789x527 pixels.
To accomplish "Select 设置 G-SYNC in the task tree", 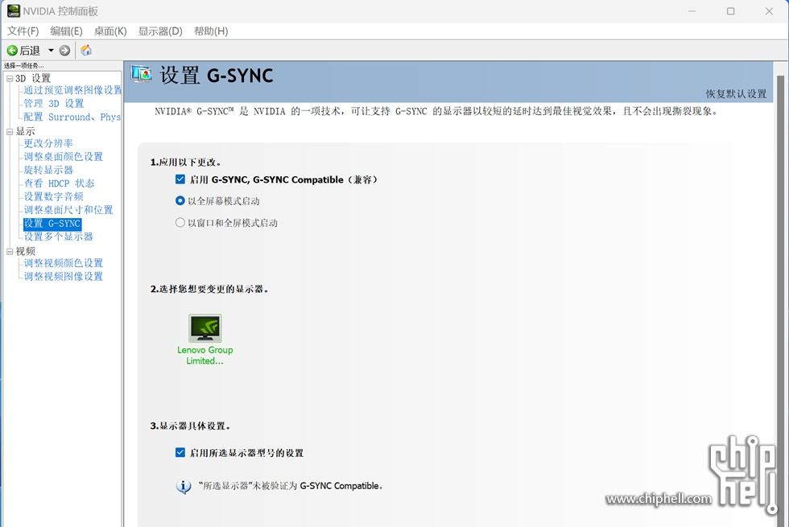I will [52, 224].
